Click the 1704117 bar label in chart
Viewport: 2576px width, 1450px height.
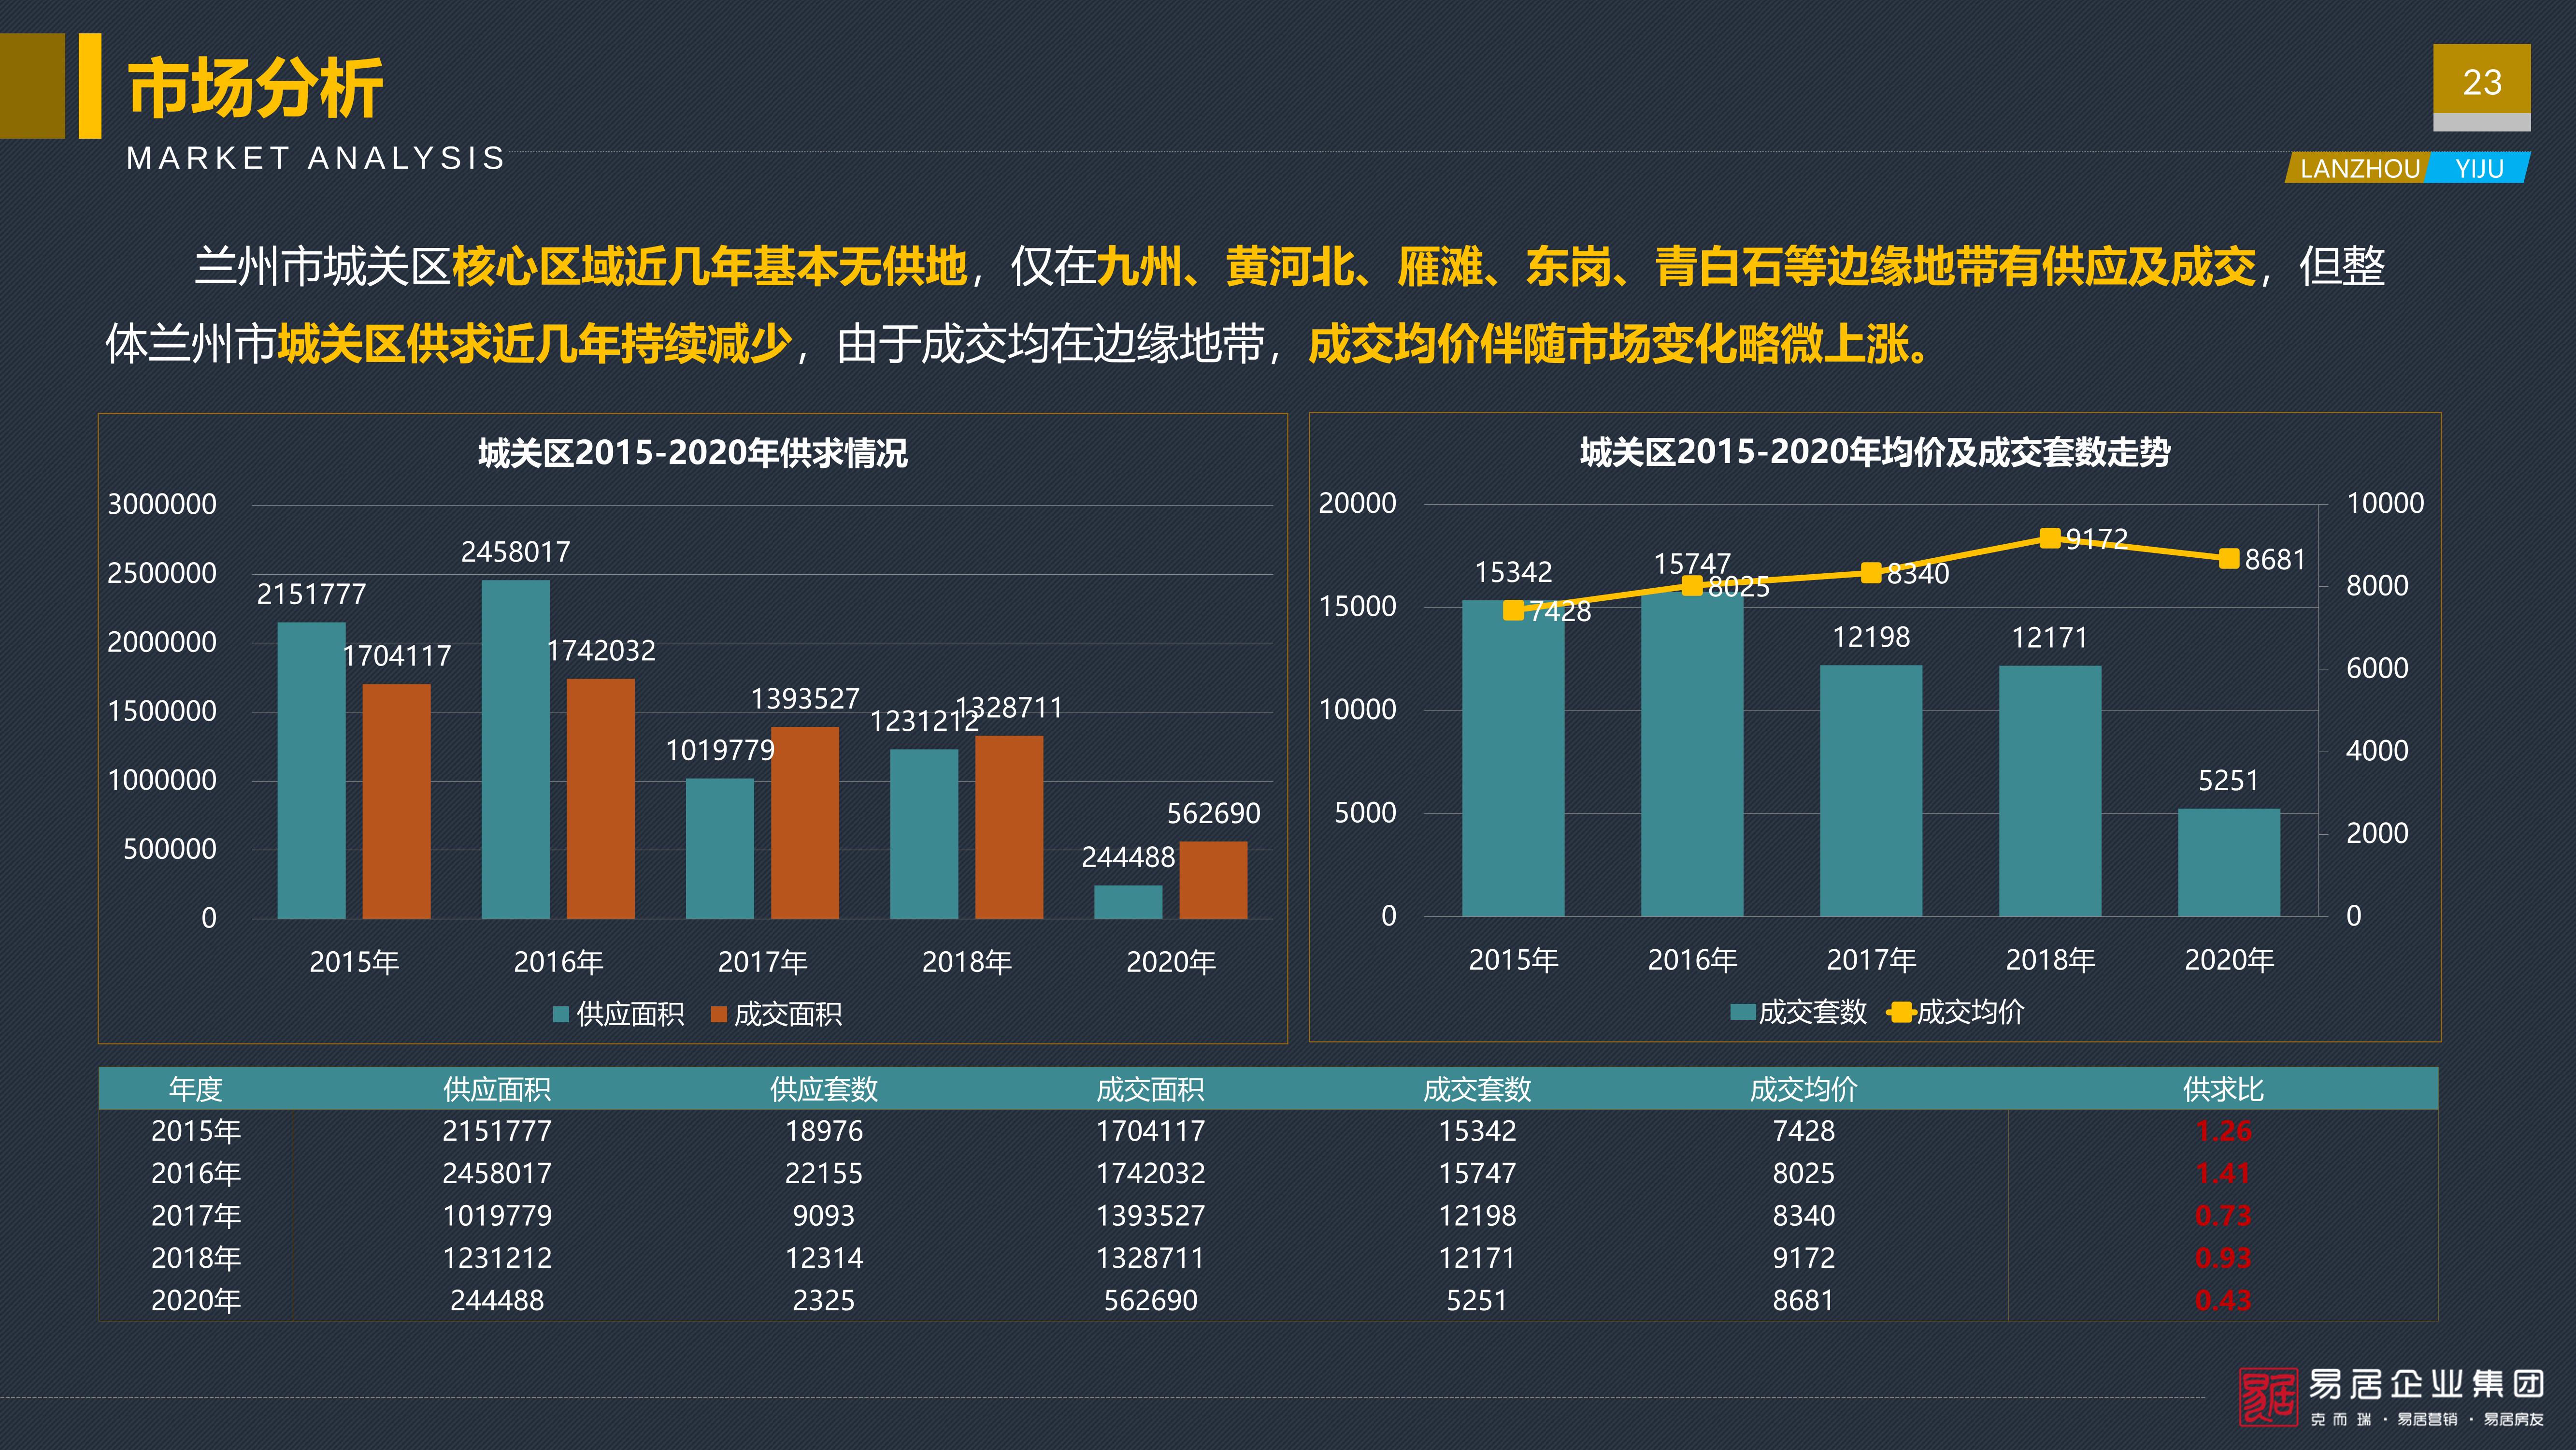point(397,656)
